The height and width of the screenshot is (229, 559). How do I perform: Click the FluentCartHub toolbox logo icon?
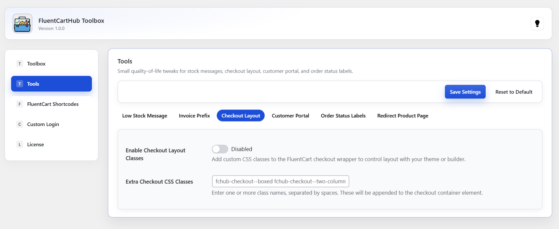22,23
